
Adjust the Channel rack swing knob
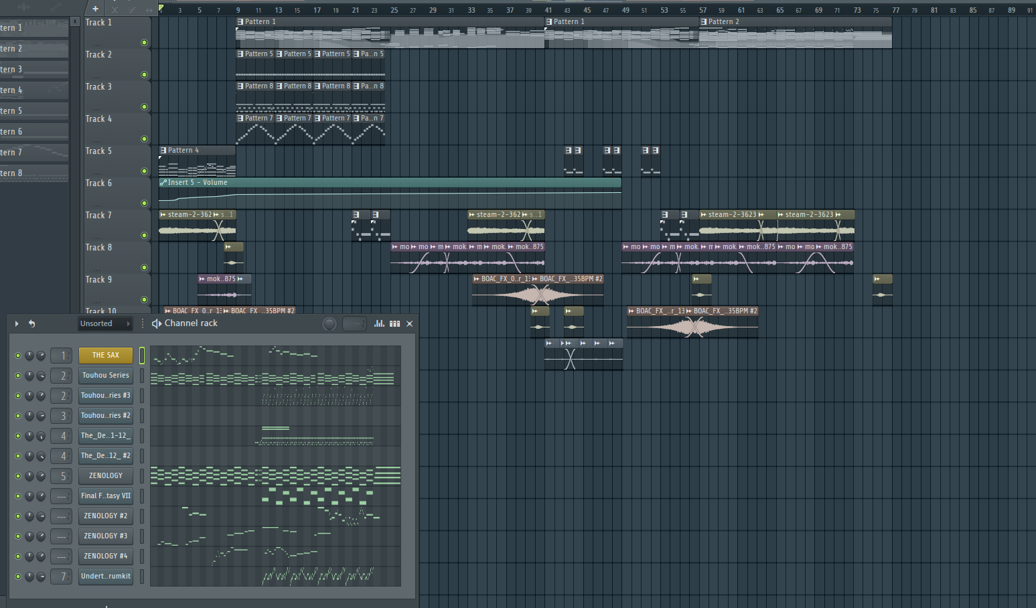pyautogui.click(x=329, y=324)
